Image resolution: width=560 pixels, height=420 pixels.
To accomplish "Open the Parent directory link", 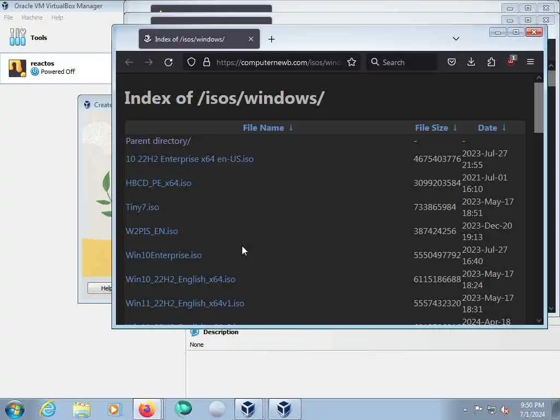I will (x=158, y=141).
